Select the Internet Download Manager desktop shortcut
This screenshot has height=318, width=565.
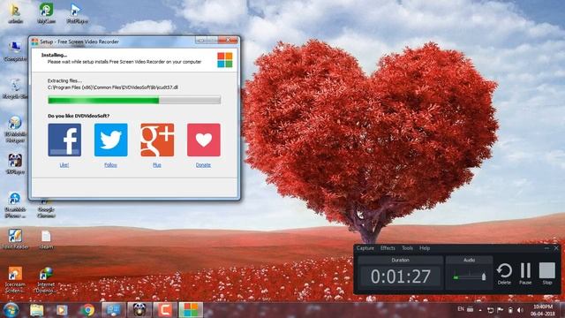(x=46, y=279)
